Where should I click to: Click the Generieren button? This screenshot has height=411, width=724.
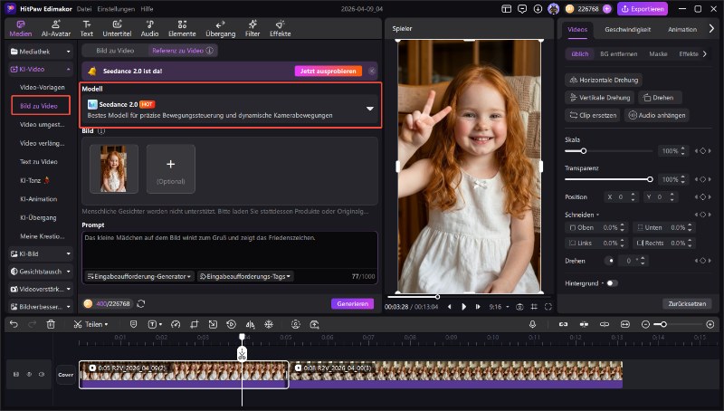tap(352, 303)
